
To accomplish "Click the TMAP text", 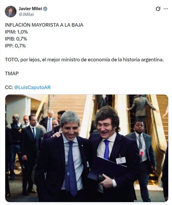I will 12,74.
